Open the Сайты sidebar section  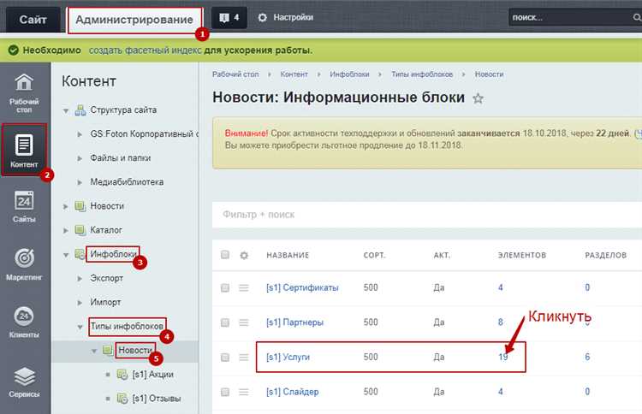pos(24,207)
